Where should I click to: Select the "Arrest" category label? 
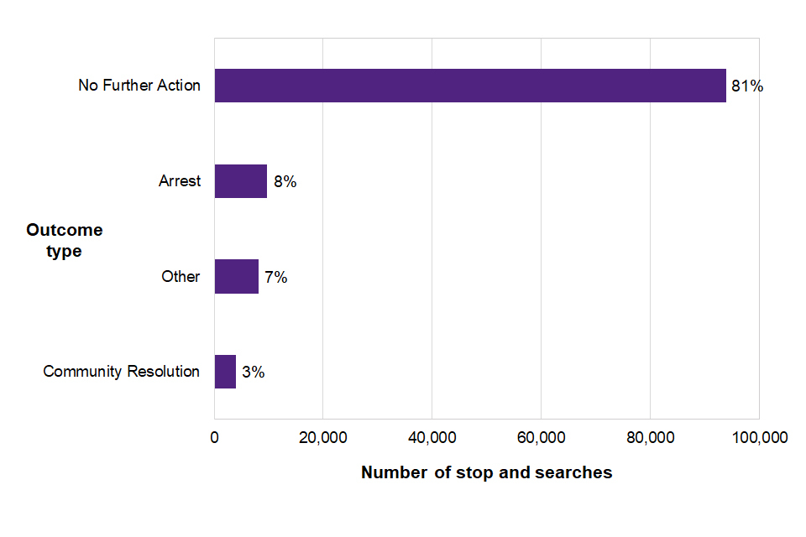point(180,181)
